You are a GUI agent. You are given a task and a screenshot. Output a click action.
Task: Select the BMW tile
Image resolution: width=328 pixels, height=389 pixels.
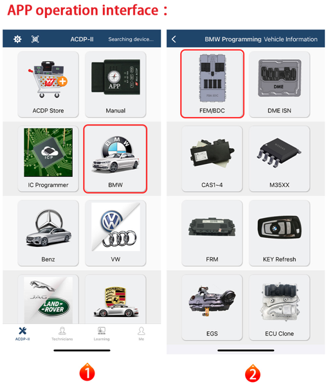[115, 159]
